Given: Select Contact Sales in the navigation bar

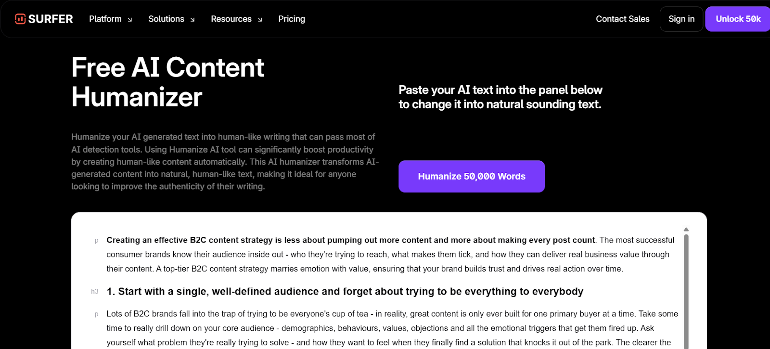Looking at the screenshot, I should (622, 19).
